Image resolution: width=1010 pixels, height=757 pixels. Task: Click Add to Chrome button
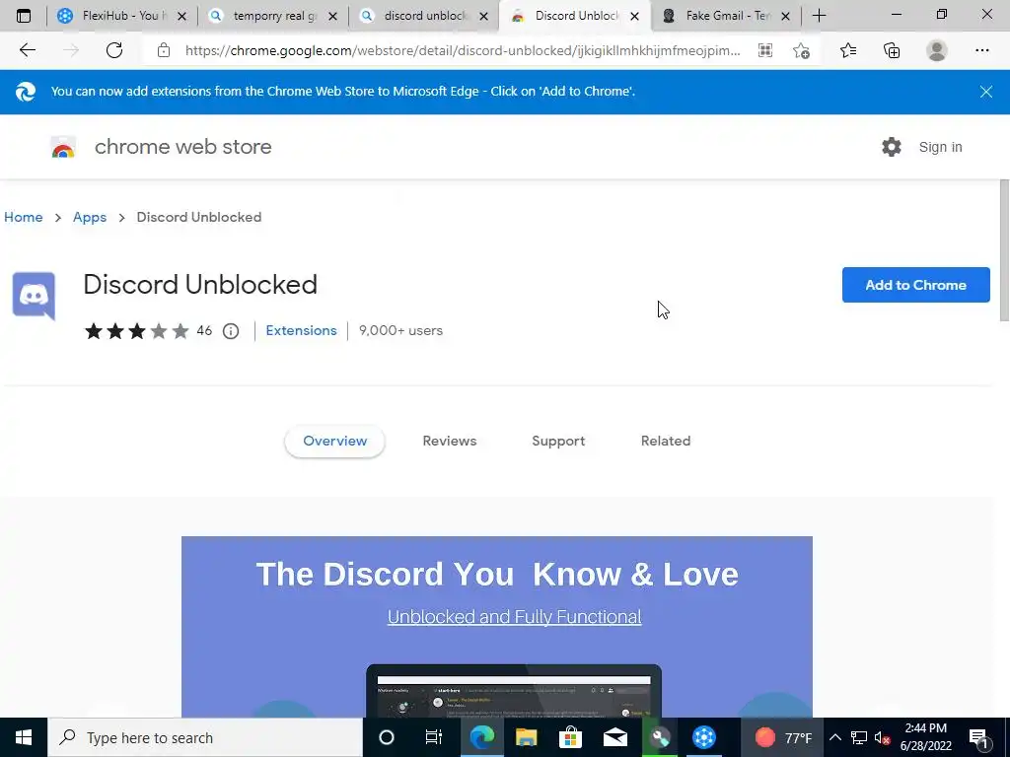(915, 285)
